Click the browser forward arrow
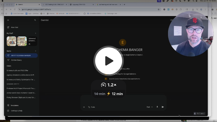The image size is (217, 122). 10,9
